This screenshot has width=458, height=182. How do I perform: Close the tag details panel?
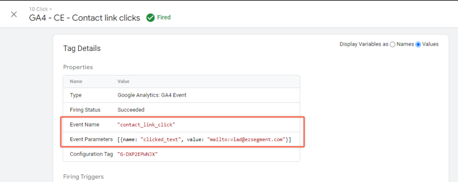(x=14, y=14)
